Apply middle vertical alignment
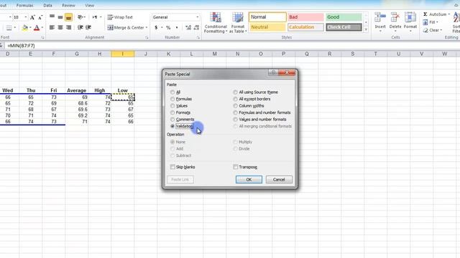460x258 pixels. click(x=60, y=17)
